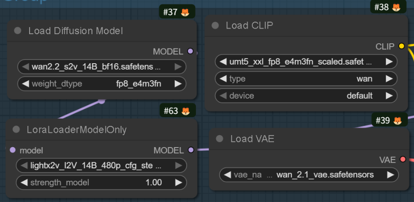Click the right arrow on type field
Screen dimensions: 414x202
coord(389,78)
